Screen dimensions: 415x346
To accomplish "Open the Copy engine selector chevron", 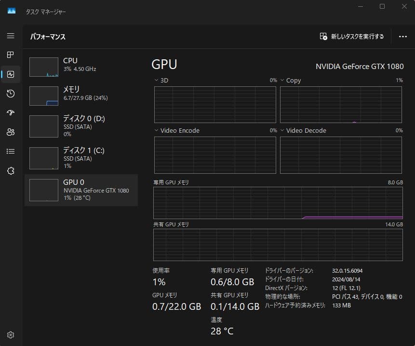I will pyautogui.click(x=282, y=80).
